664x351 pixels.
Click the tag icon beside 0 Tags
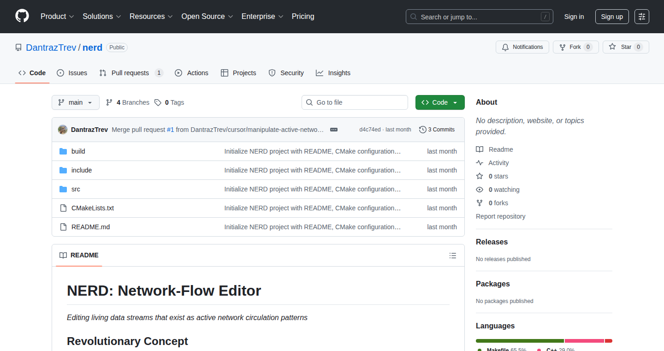(158, 102)
